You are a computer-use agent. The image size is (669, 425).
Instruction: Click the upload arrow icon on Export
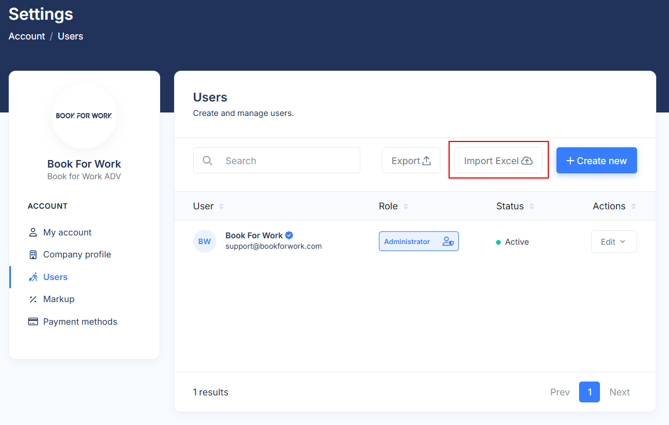(x=426, y=160)
